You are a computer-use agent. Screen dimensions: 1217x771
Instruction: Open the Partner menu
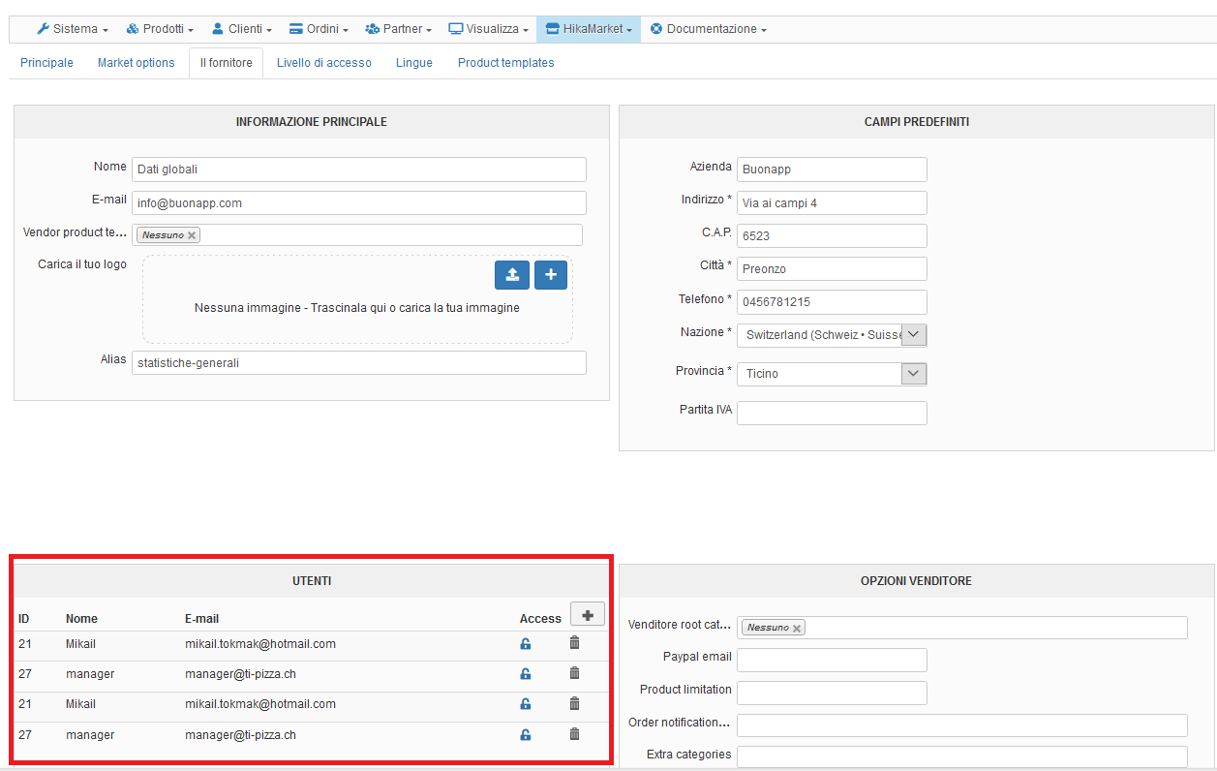coord(398,29)
